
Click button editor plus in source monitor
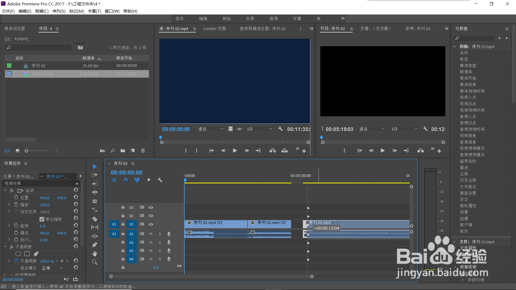point(304,151)
